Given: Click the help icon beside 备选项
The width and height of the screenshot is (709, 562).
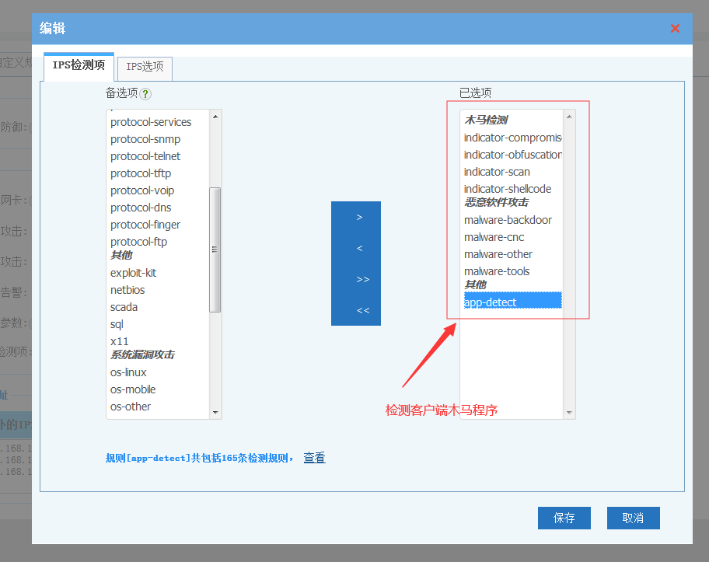Looking at the screenshot, I should pyautogui.click(x=145, y=94).
